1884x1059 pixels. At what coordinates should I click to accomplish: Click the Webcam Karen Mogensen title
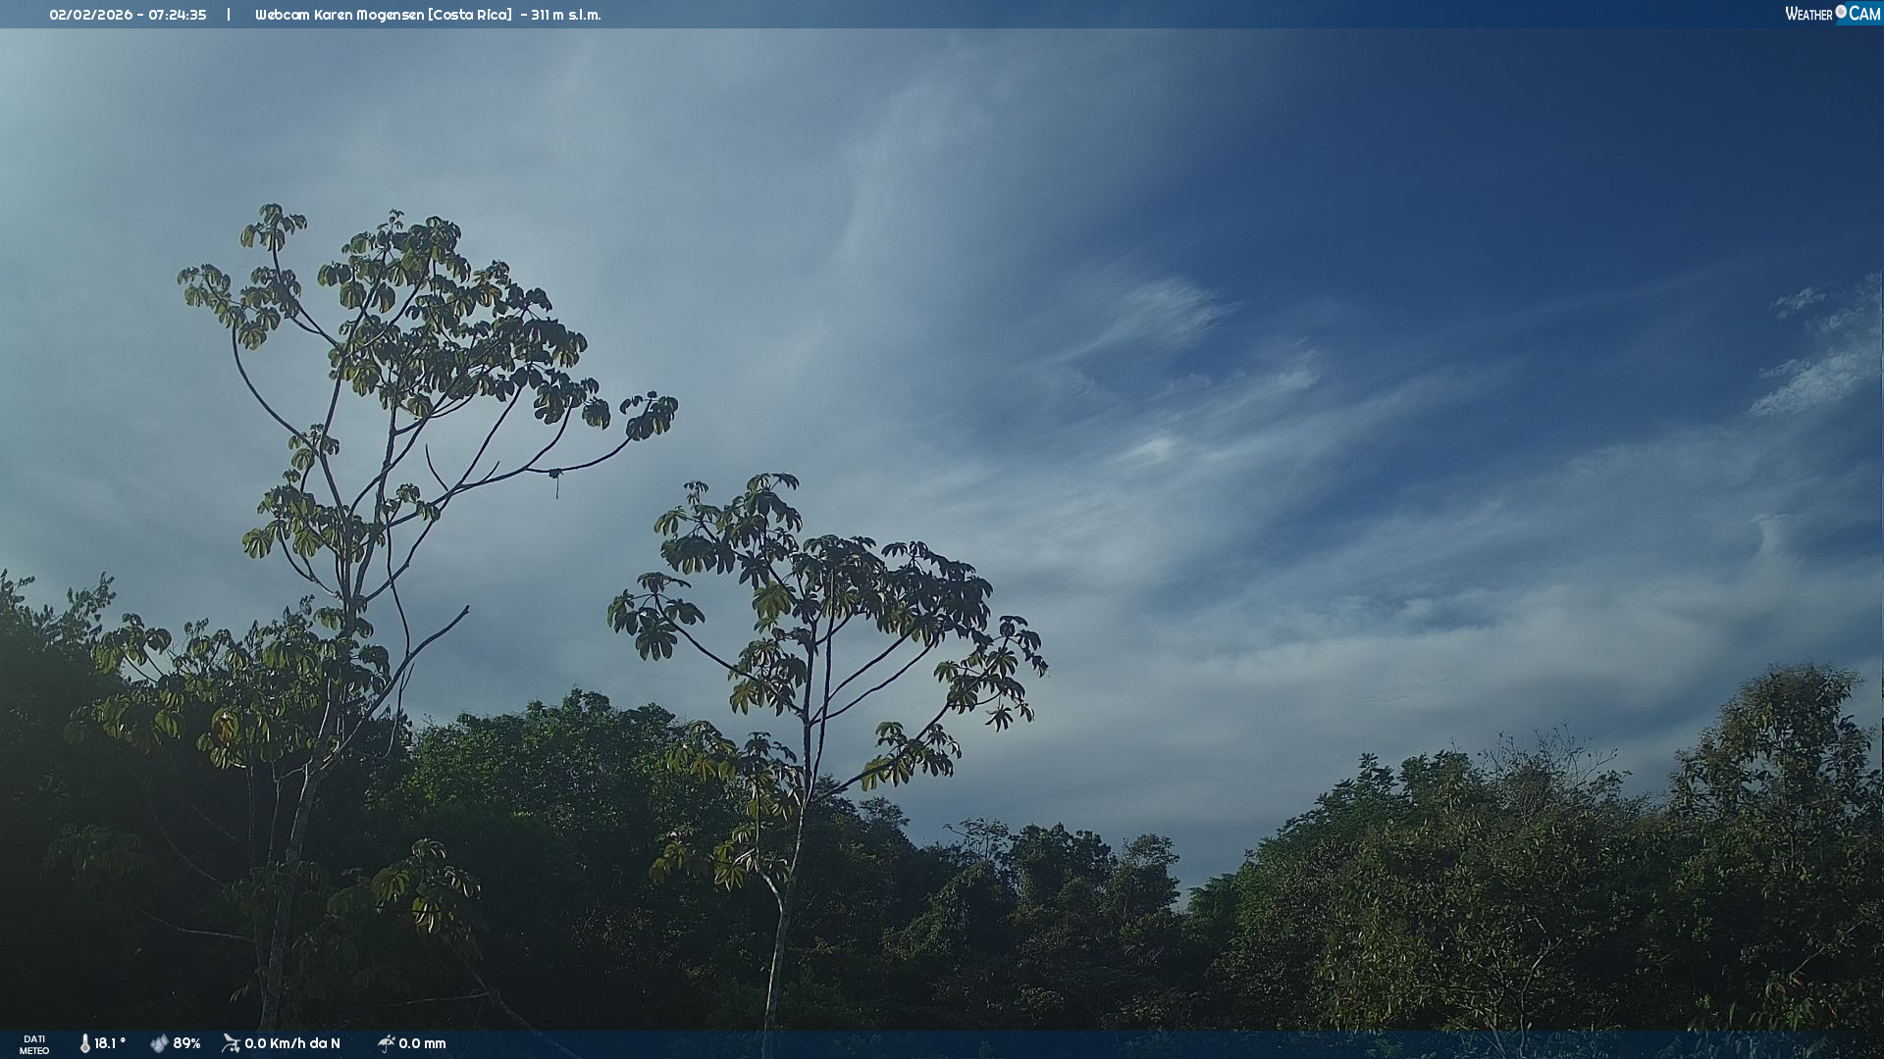tap(340, 15)
